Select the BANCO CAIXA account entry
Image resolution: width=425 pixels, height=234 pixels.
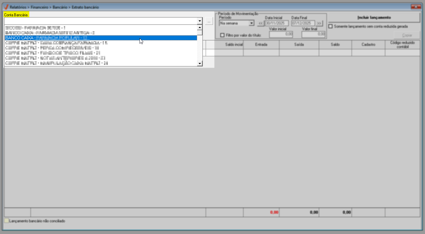pos(101,38)
